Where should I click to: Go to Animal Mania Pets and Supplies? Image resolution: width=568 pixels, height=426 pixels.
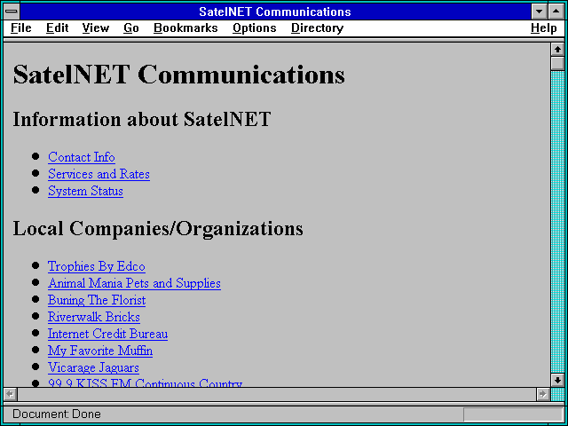[x=134, y=283]
